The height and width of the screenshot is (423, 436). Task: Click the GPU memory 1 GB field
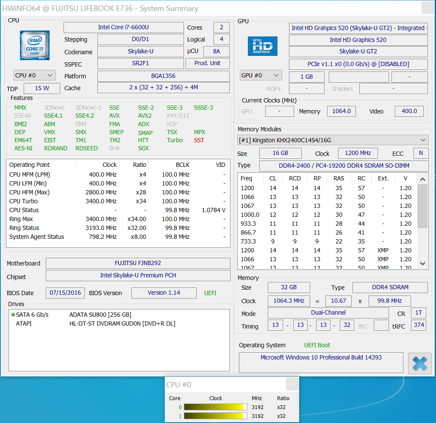coord(307,77)
